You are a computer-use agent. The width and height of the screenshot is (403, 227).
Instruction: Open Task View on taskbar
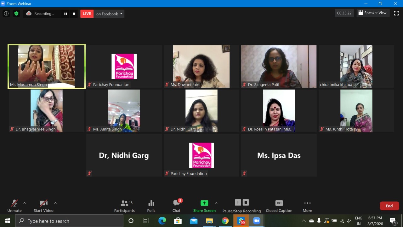(146, 221)
